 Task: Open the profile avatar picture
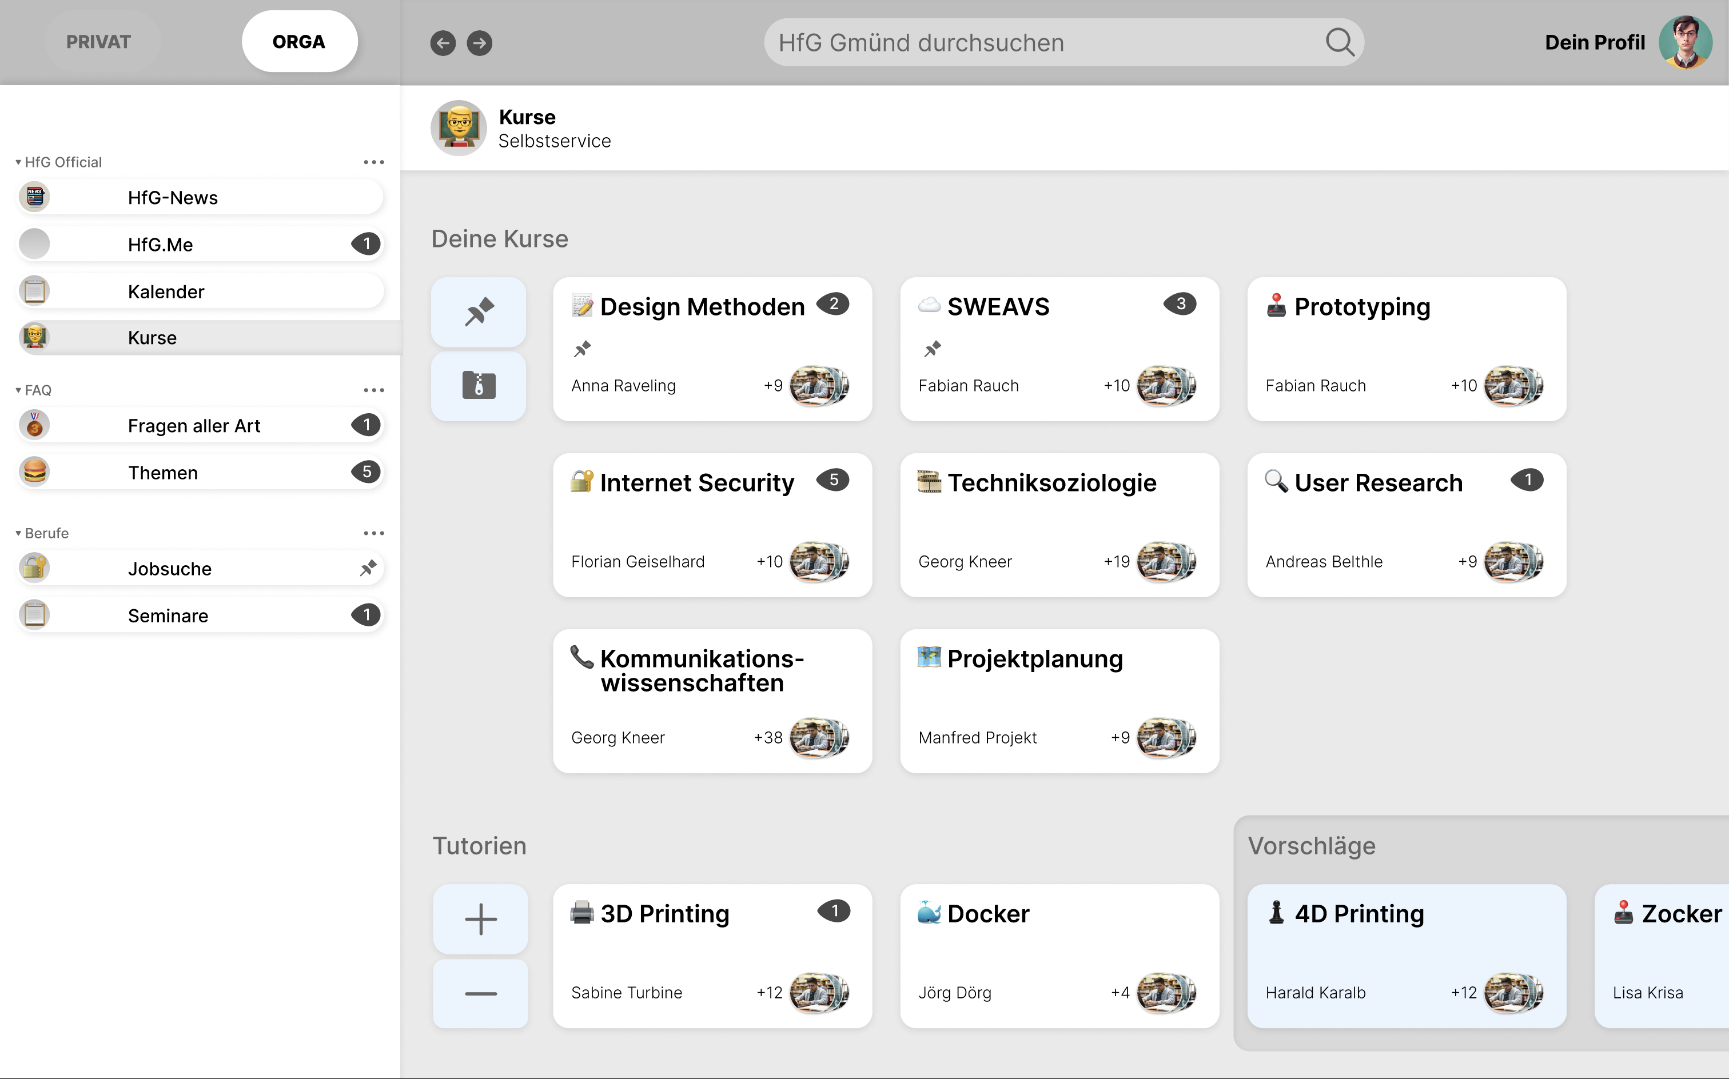tap(1686, 43)
